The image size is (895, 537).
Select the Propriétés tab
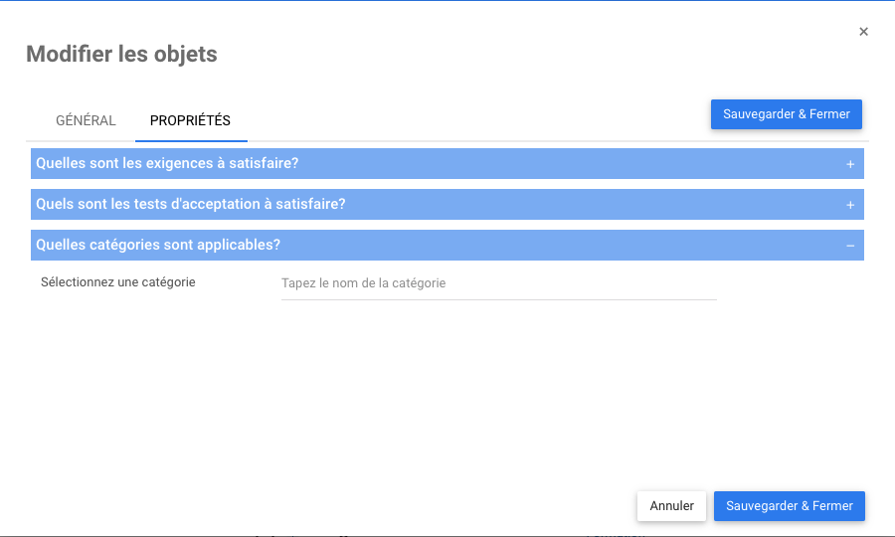[x=190, y=121]
